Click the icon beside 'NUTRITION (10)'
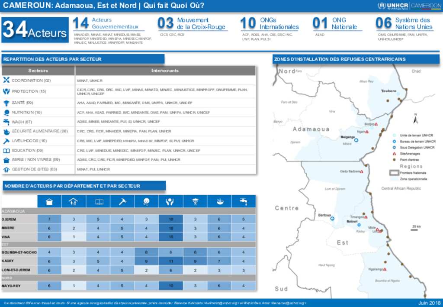 click(x=6, y=113)
